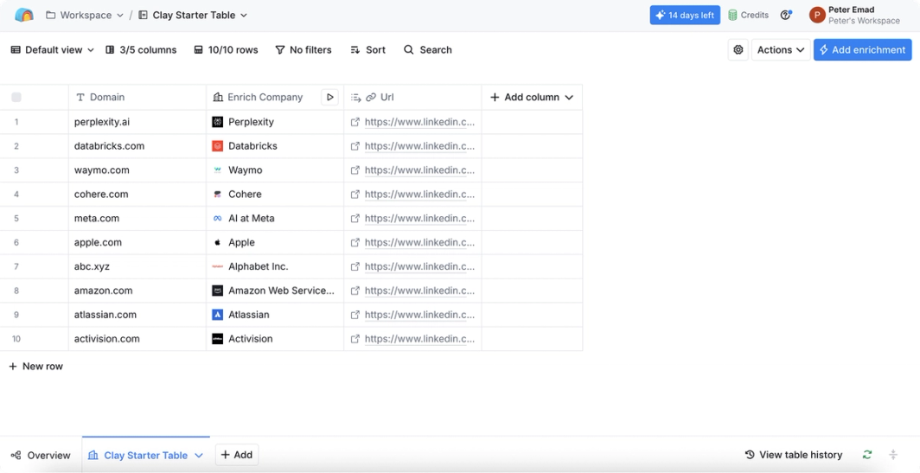Open the Workspace folder dropdown
Screen dimensions: 920x473
(x=85, y=16)
